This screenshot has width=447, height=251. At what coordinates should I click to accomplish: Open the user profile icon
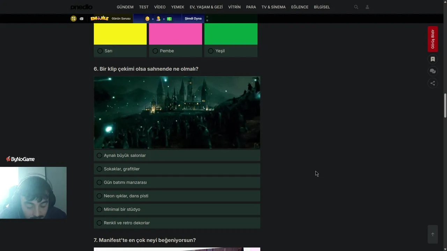pyautogui.click(x=367, y=7)
